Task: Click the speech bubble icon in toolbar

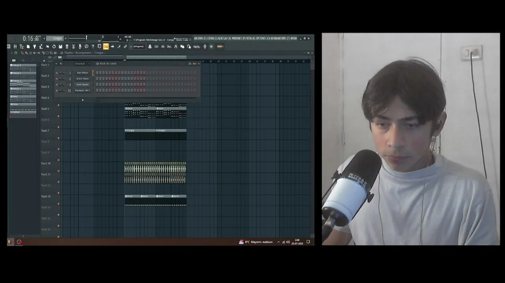Action: pos(87,46)
